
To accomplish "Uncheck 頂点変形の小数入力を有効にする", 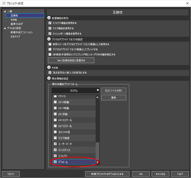I will [x=50, y=73].
